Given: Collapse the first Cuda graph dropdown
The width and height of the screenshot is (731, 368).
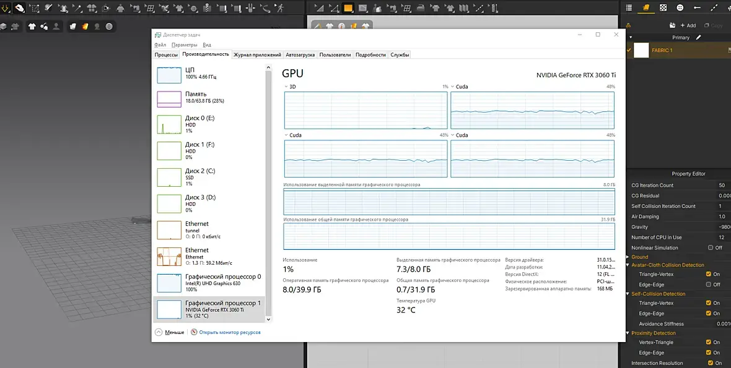Looking at the screenshot, I should 453,87.
